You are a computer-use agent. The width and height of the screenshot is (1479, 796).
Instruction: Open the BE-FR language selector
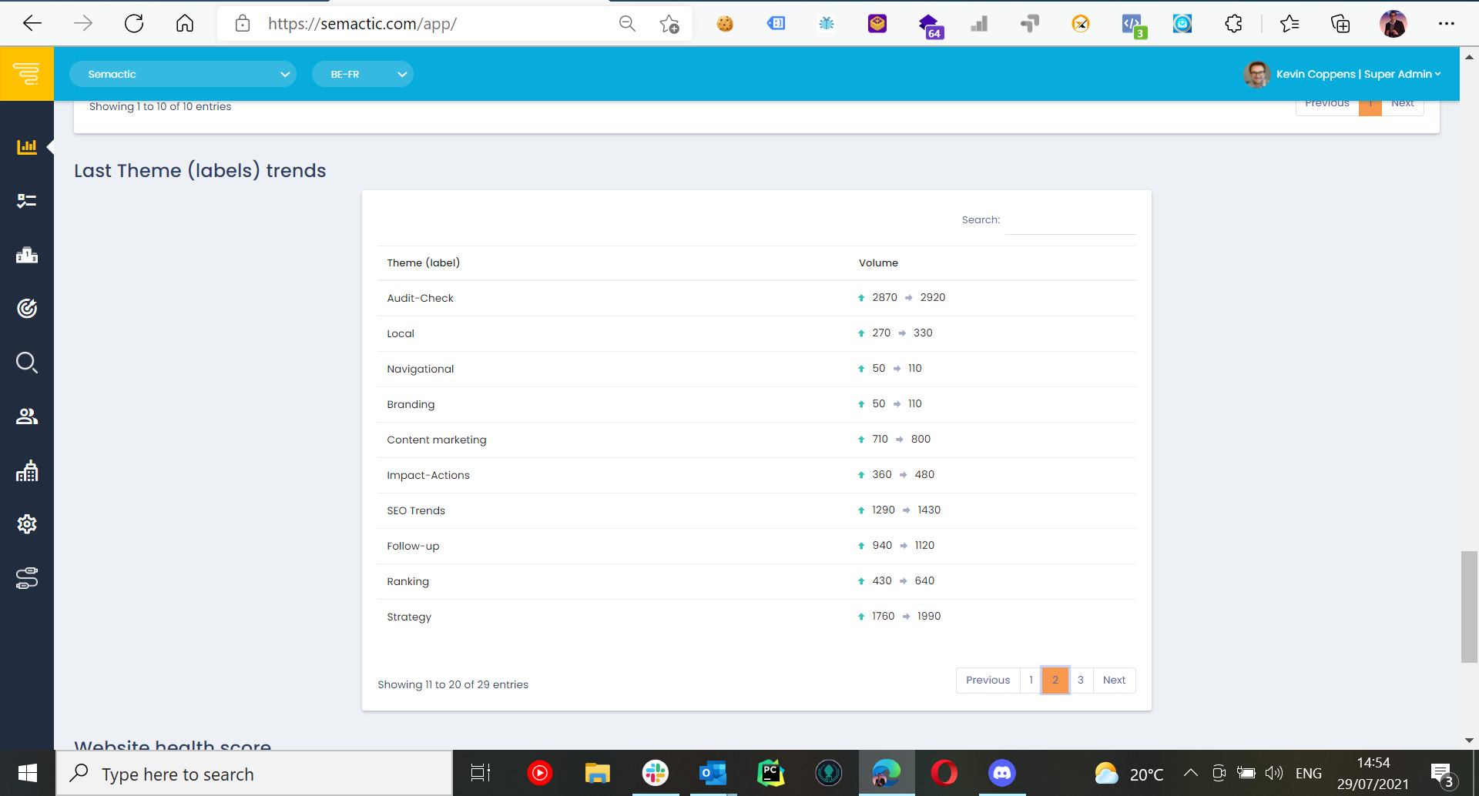point(363,74)
